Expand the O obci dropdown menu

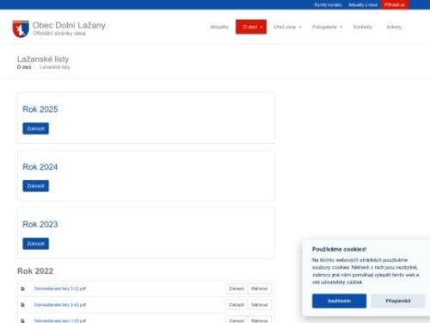coord(251,27)
